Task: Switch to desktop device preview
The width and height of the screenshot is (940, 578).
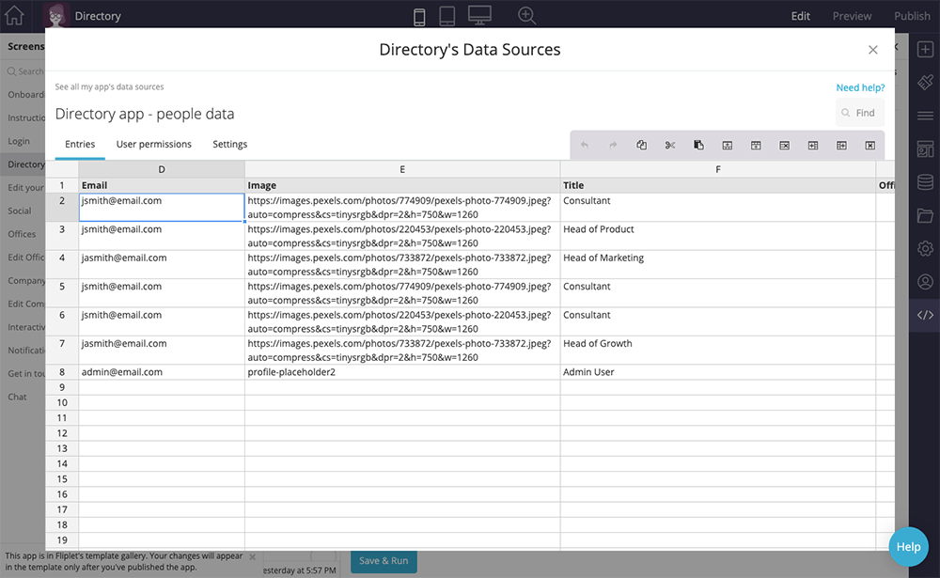Action: [x=479, y=16]
